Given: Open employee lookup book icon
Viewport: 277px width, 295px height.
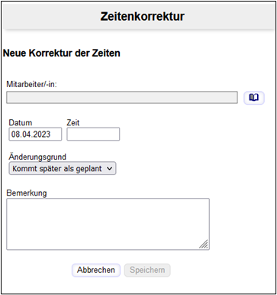Looking at the screenshot, I should coord(254,98).
